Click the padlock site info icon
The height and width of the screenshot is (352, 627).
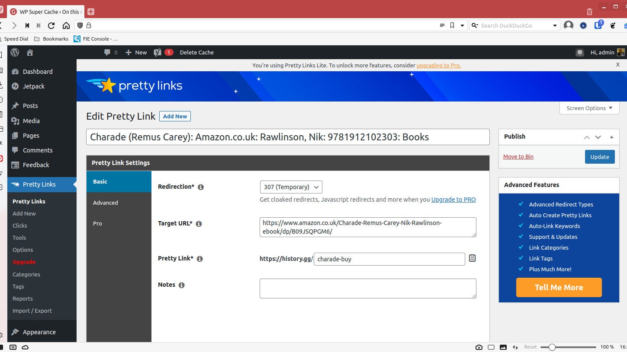click(89, 25)
